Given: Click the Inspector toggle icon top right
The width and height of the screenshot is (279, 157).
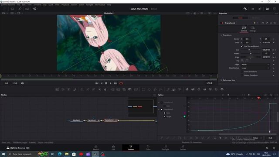Looking at the screenshot, I should click(x=267, y=9).
